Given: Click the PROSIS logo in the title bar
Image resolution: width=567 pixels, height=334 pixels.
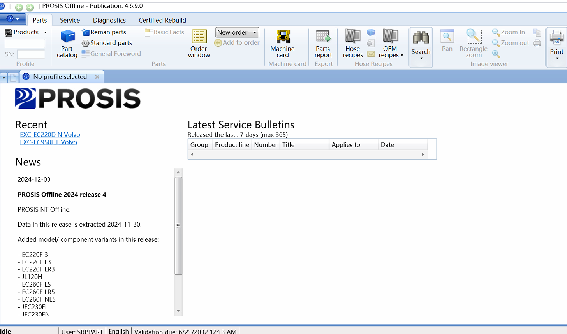Looking at the screenshot, I should coord(2,6).
